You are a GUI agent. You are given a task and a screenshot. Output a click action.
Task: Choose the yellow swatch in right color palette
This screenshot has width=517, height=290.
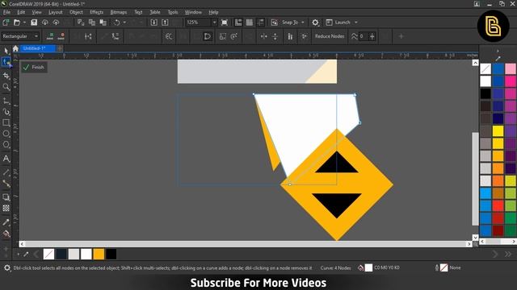pyautogui.click(x=498, y=130)
